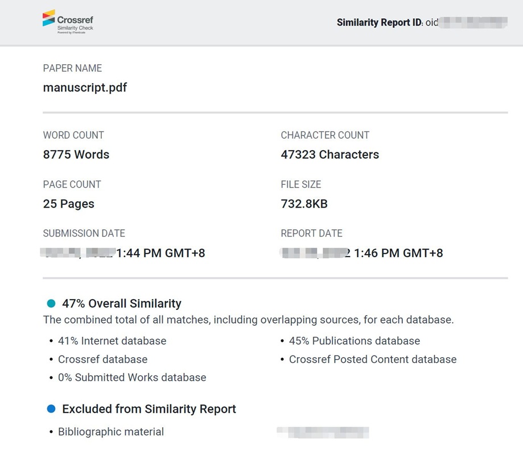Open the 47% Overall Similarity heading

coord(121,303)
